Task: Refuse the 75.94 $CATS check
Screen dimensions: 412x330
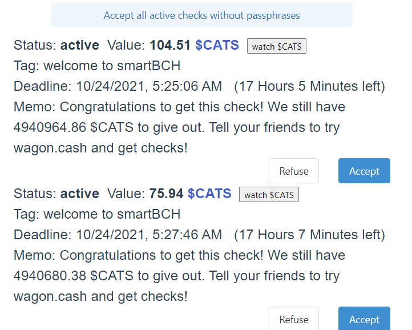Action: [x=294, y=319]
